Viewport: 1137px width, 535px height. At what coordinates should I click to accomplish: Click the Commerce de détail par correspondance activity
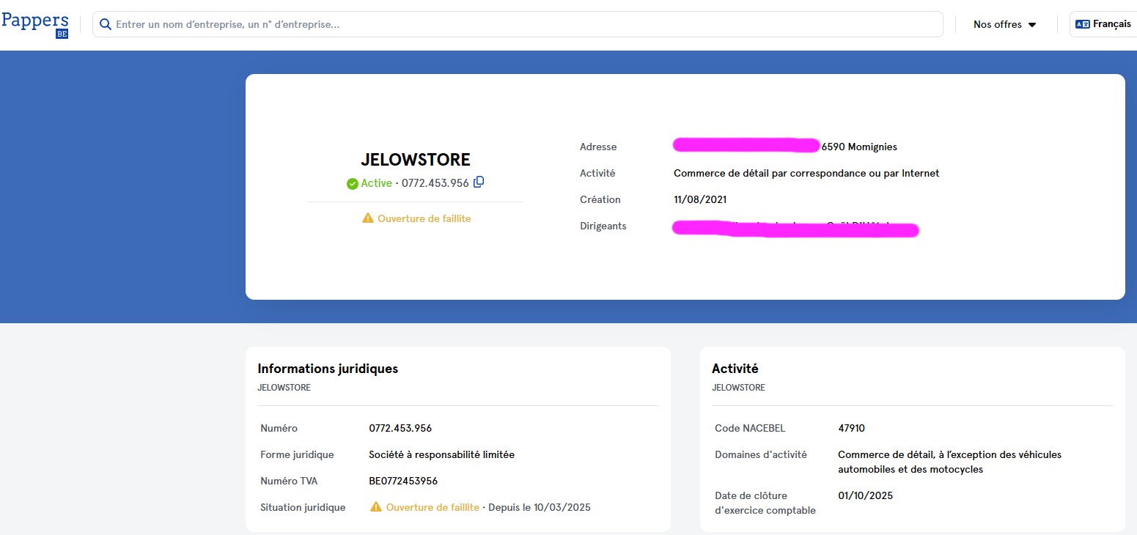click(x=806, y=173)
